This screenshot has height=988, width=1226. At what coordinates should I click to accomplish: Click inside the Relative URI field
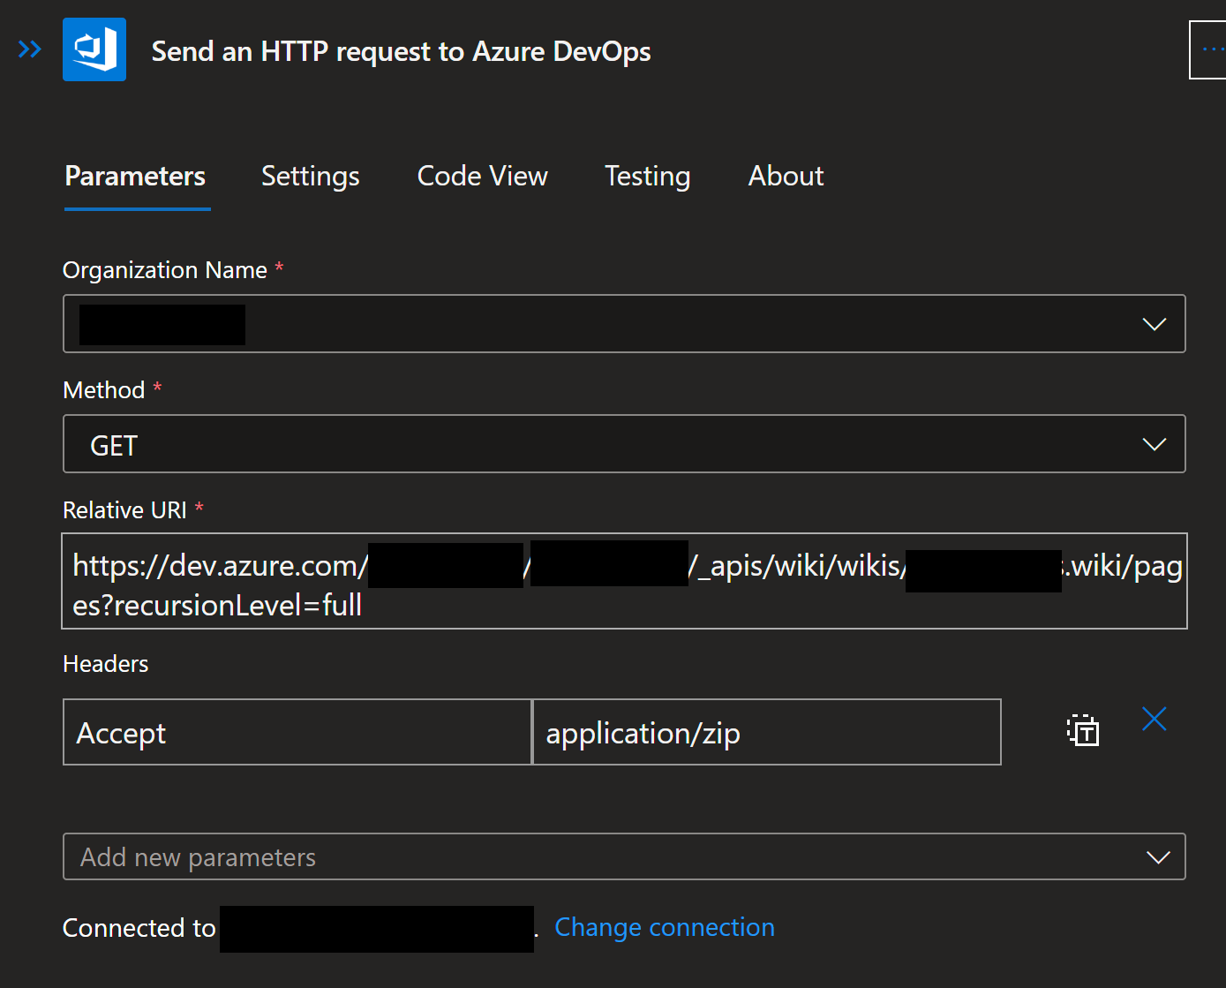[618, 581]
